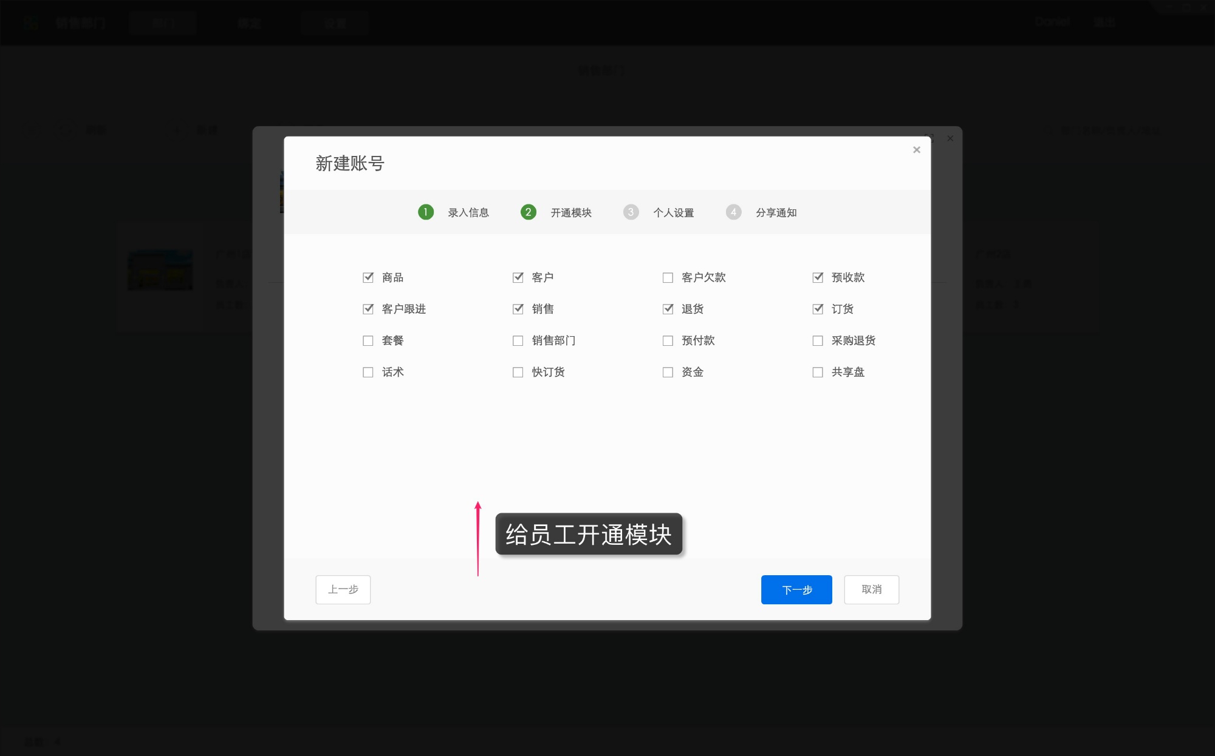Enable the 共享盘 module
The height and width of the screenshot is (756, 1215).
coord(818,372)
